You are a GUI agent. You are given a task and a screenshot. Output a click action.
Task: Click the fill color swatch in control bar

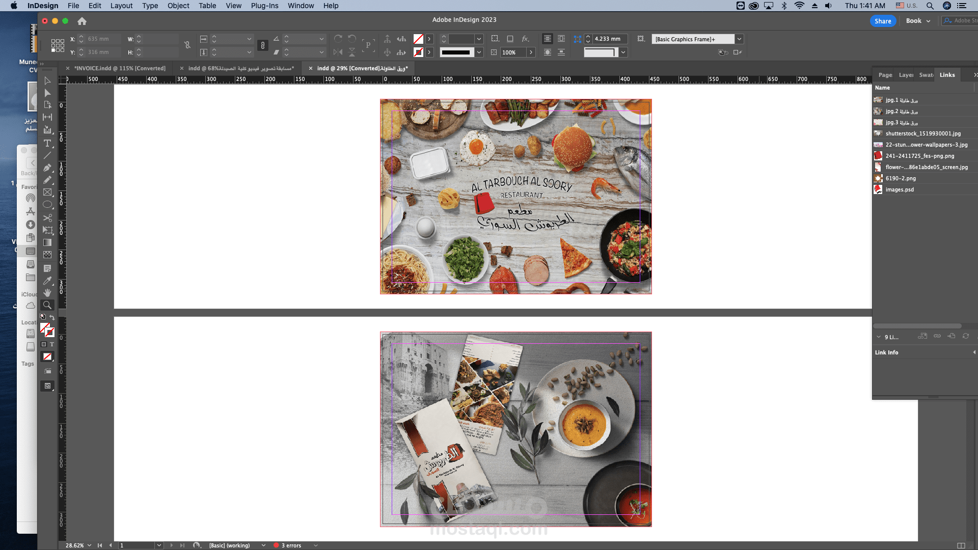418,39
